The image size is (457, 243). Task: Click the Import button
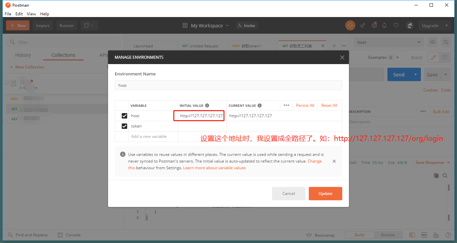tap(43, 25)
